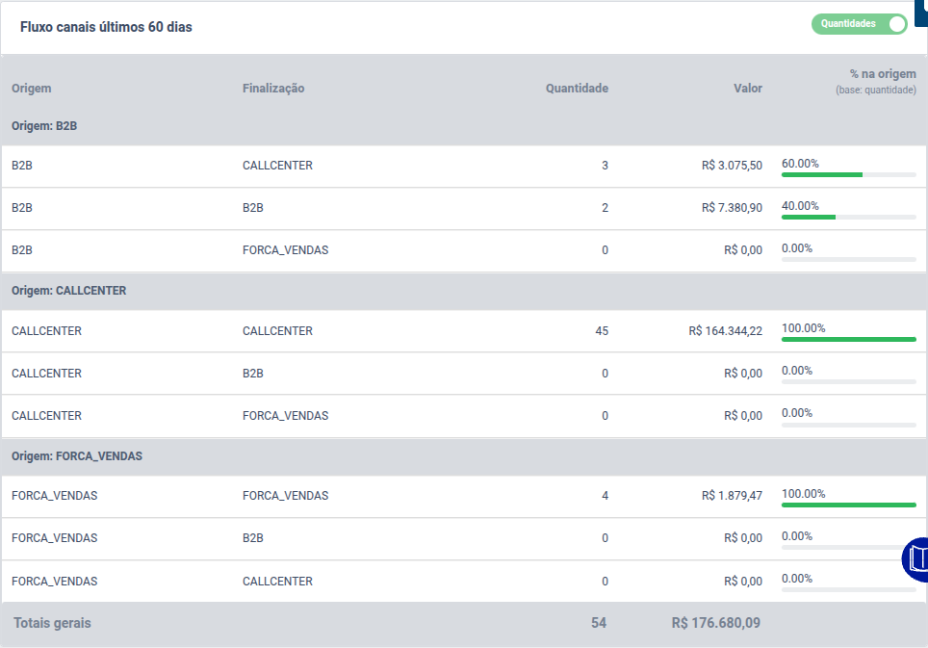The image size is (928, 648).
Task: Open the blue book help icon
Action: [915, 559]
